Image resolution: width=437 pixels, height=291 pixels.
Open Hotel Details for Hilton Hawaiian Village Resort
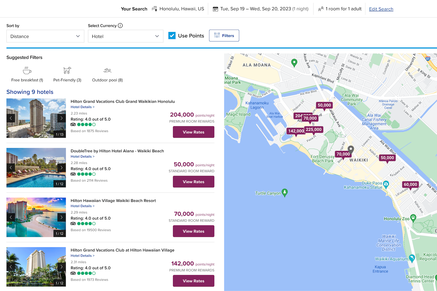82,206
